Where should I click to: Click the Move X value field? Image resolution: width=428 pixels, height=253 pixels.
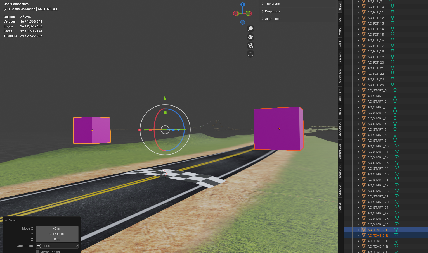pos(57,228)
